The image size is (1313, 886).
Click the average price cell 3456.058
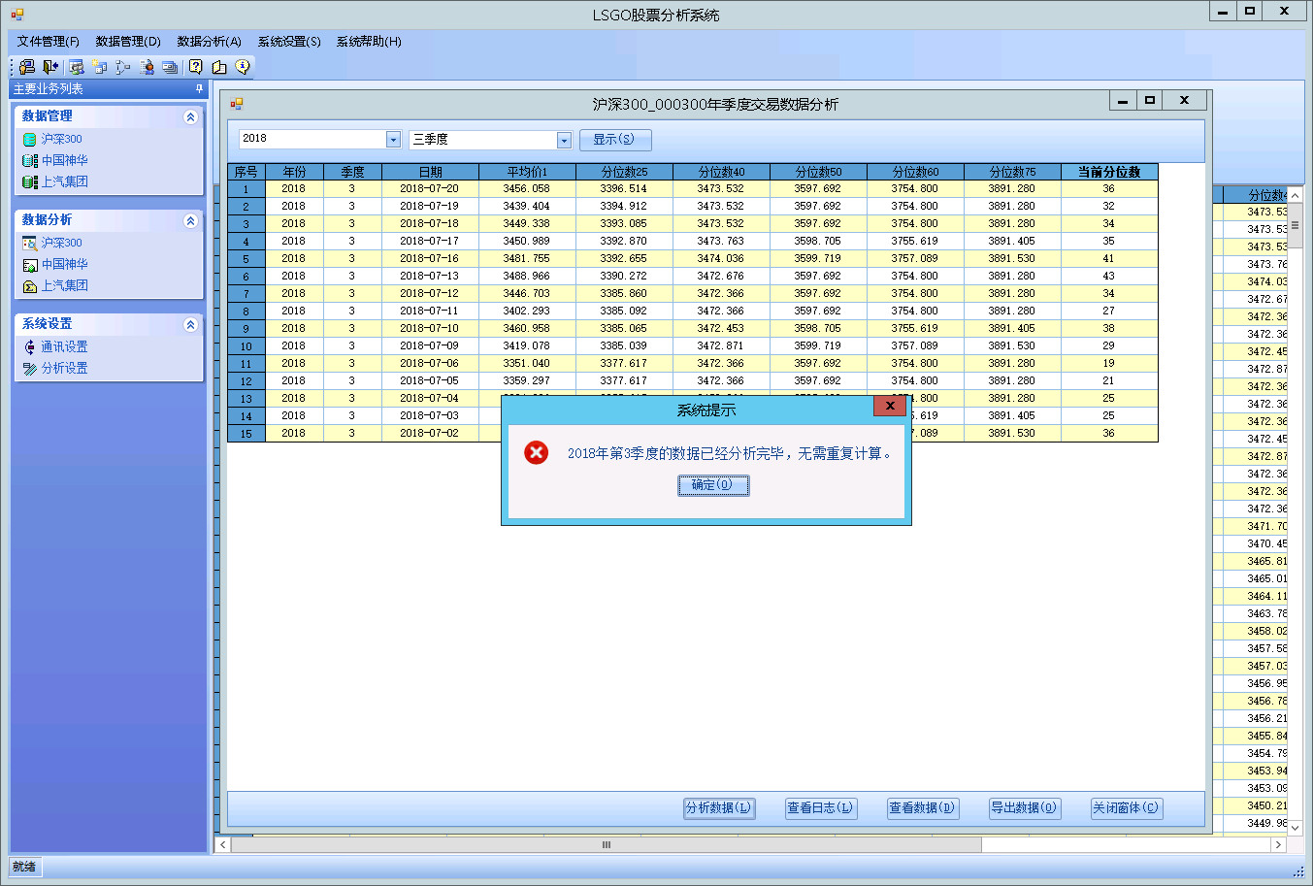tap(527, 189)
